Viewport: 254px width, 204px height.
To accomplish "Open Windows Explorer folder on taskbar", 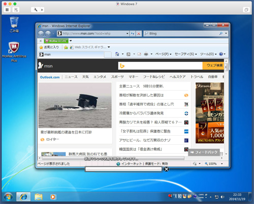I will tap(39, 197).
